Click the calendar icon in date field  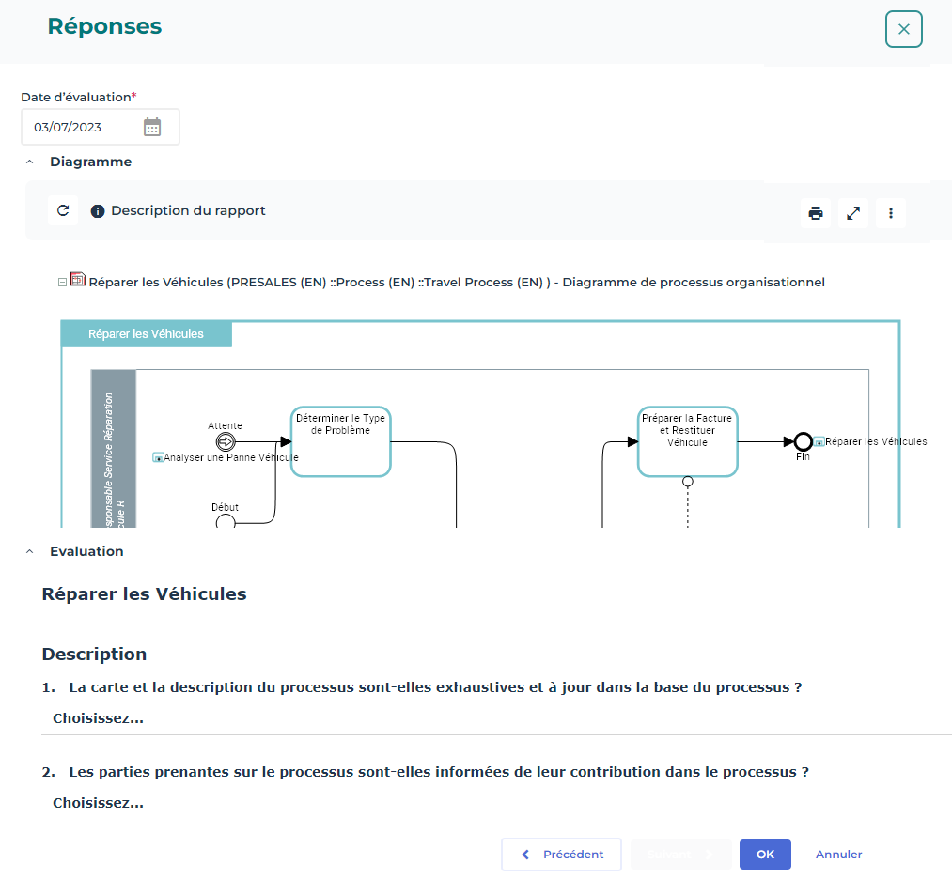click(x=152, y=127)
